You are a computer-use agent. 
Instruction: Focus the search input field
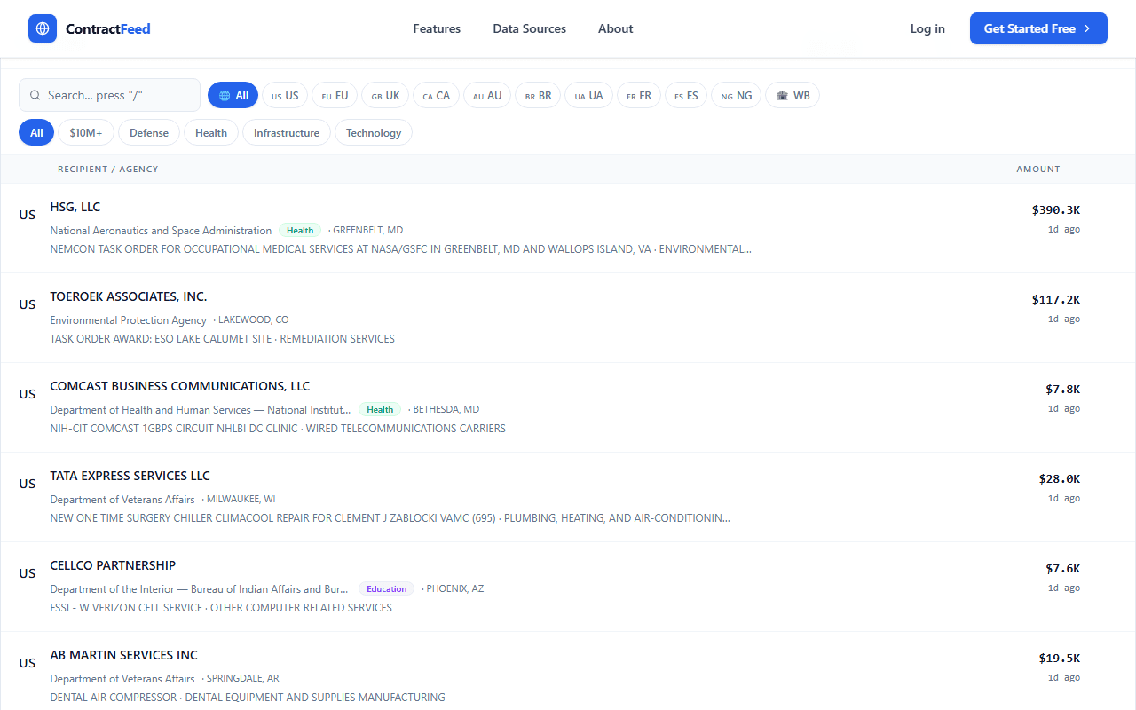point(110,95)
